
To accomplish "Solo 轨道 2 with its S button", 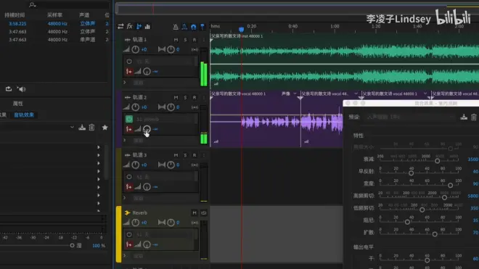I will coord(185,97).
